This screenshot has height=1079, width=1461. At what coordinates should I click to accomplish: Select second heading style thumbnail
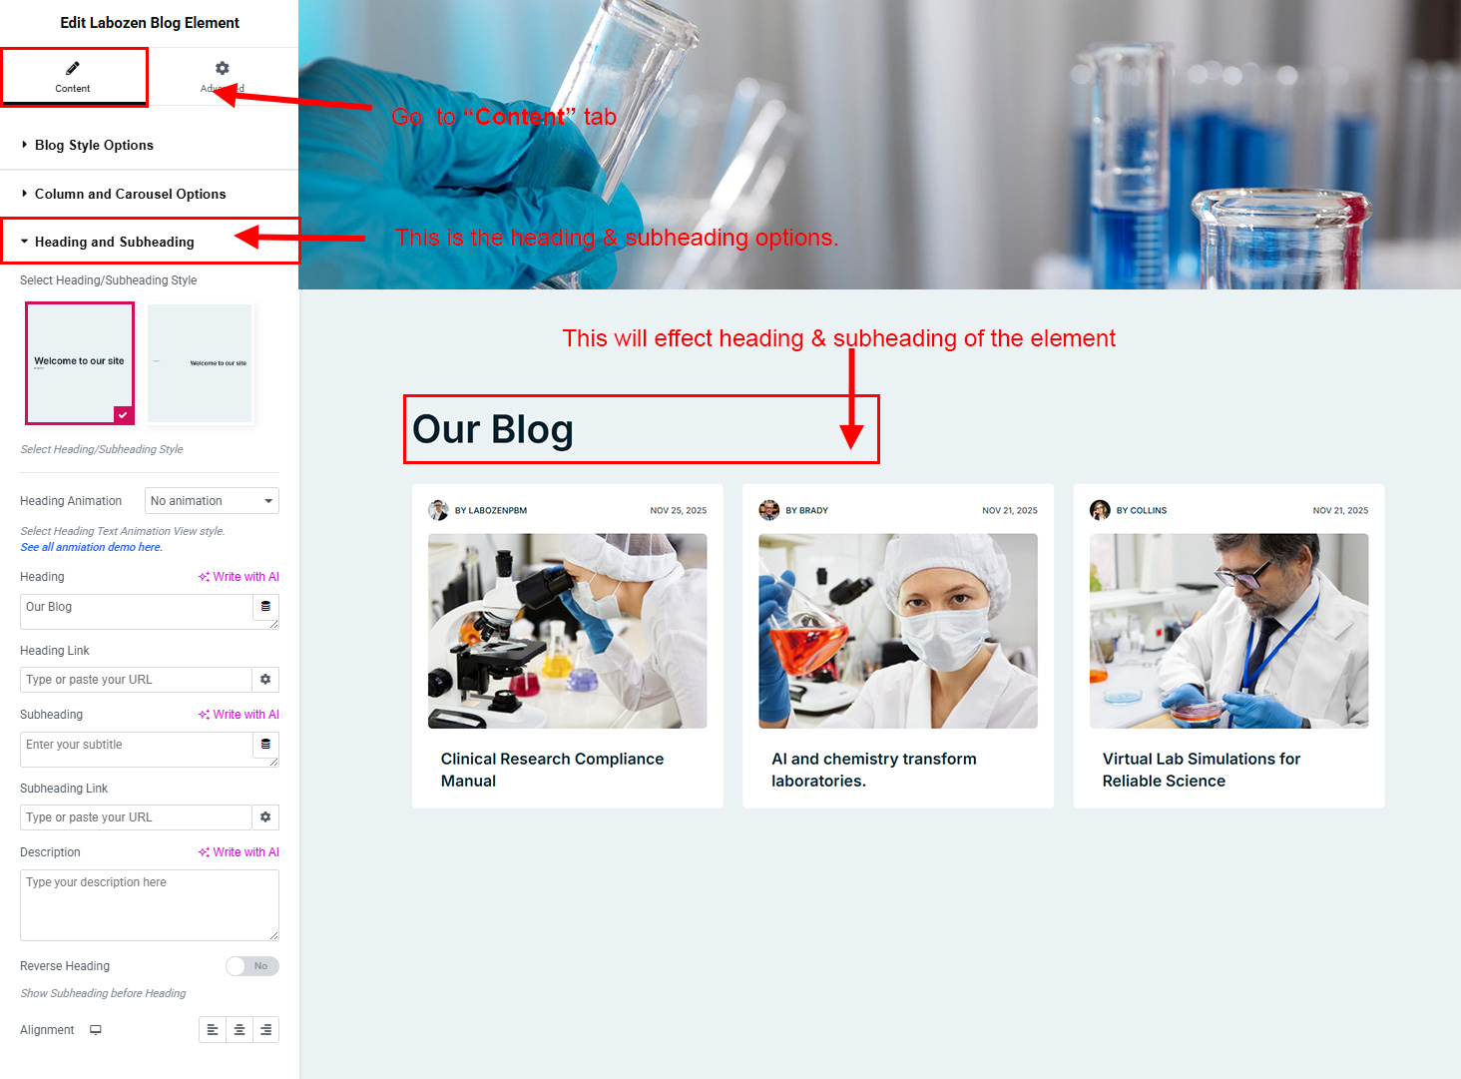coord(200,363)
